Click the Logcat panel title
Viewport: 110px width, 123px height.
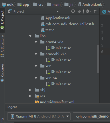pos(12,107)
